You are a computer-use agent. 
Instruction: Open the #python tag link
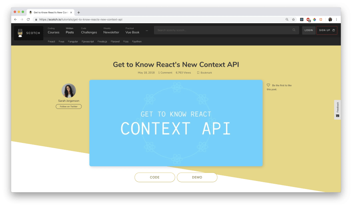pos(137,42)
